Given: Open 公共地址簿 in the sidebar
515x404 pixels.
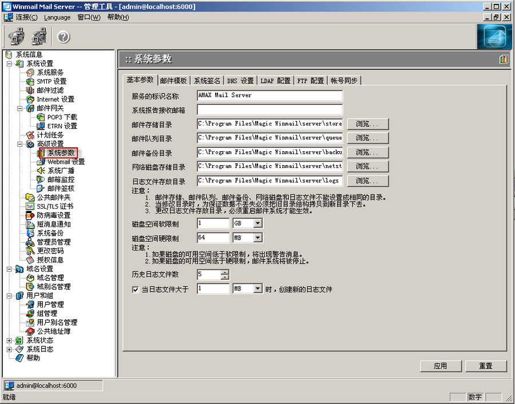Looking at the screenshot, I should pos(53,331).
